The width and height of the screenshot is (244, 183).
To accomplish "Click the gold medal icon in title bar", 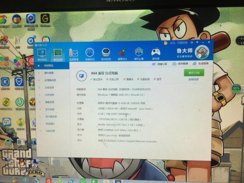I will [166, 43].
